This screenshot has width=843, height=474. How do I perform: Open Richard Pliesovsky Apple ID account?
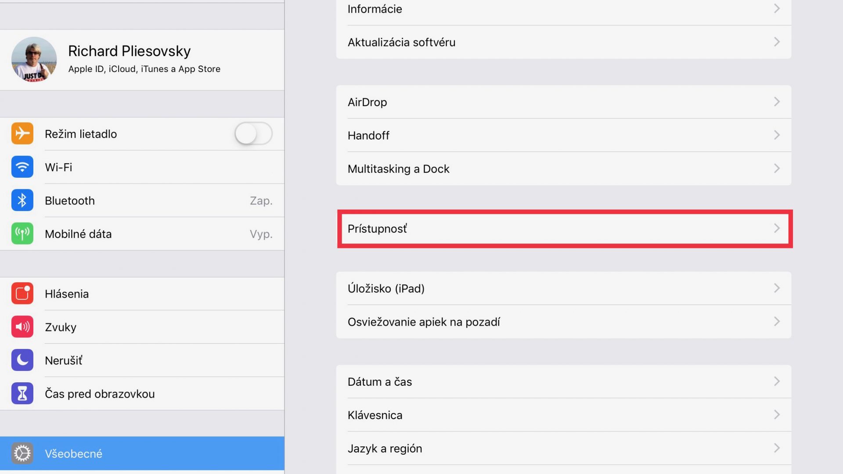142,60
